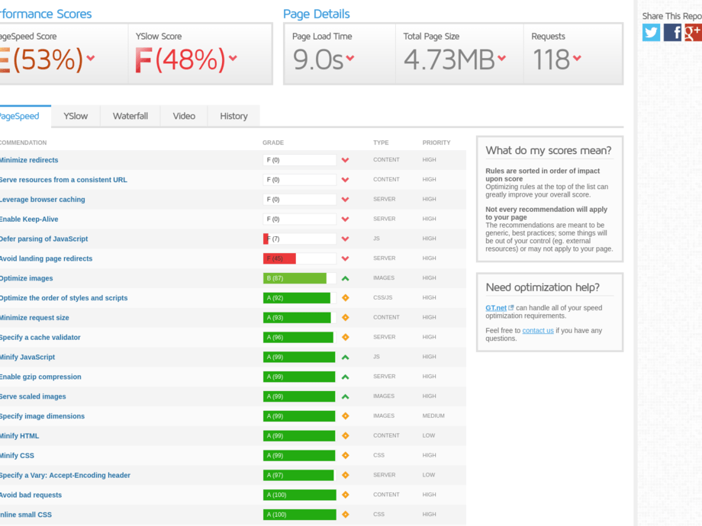Expand the Page Load Time dropdown arrow
702x526 pixels.
point(350,58)
